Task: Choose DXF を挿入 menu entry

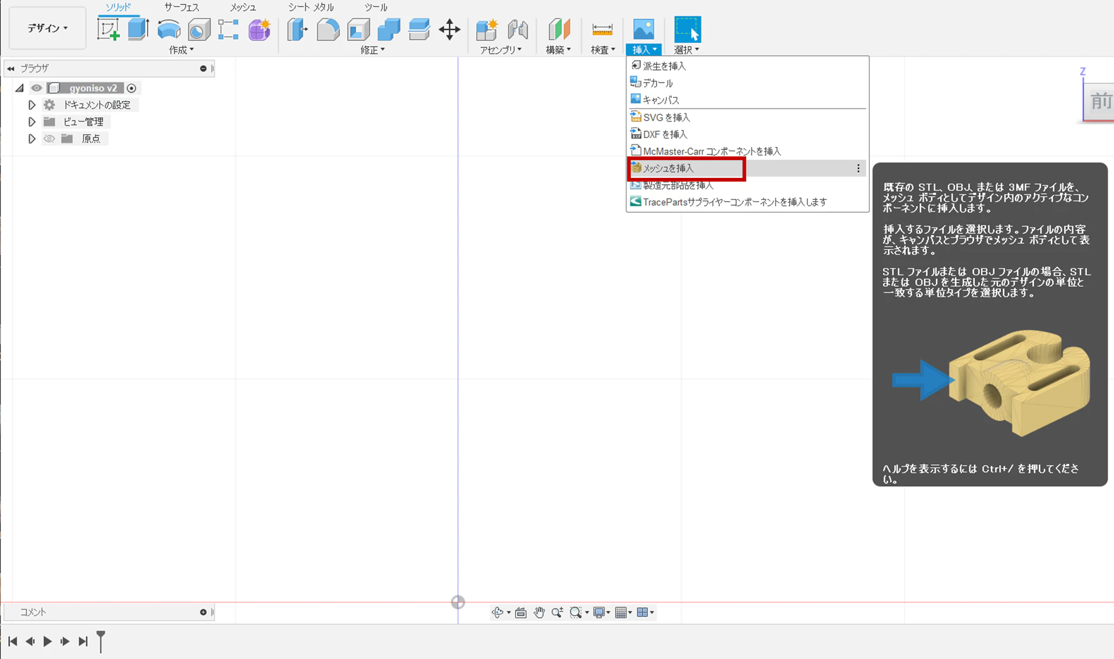Action: click(x=748, y=134)
